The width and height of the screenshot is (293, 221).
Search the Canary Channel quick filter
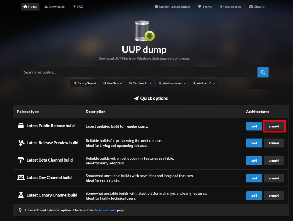[x=85, y=83]
